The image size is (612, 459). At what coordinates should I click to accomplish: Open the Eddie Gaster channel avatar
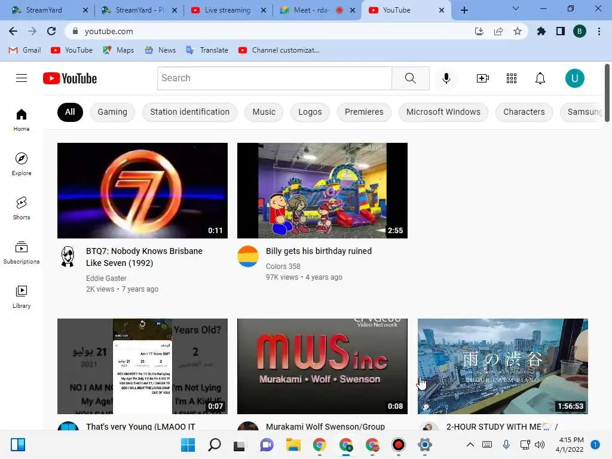(x=68, y=256)
